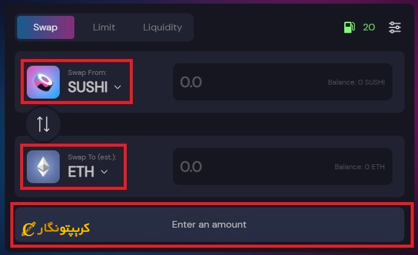The width and height of the screenshot is (418, 255).
Task: Select the Swap tab
Action: pyautogui.click(x=46, y=27)
